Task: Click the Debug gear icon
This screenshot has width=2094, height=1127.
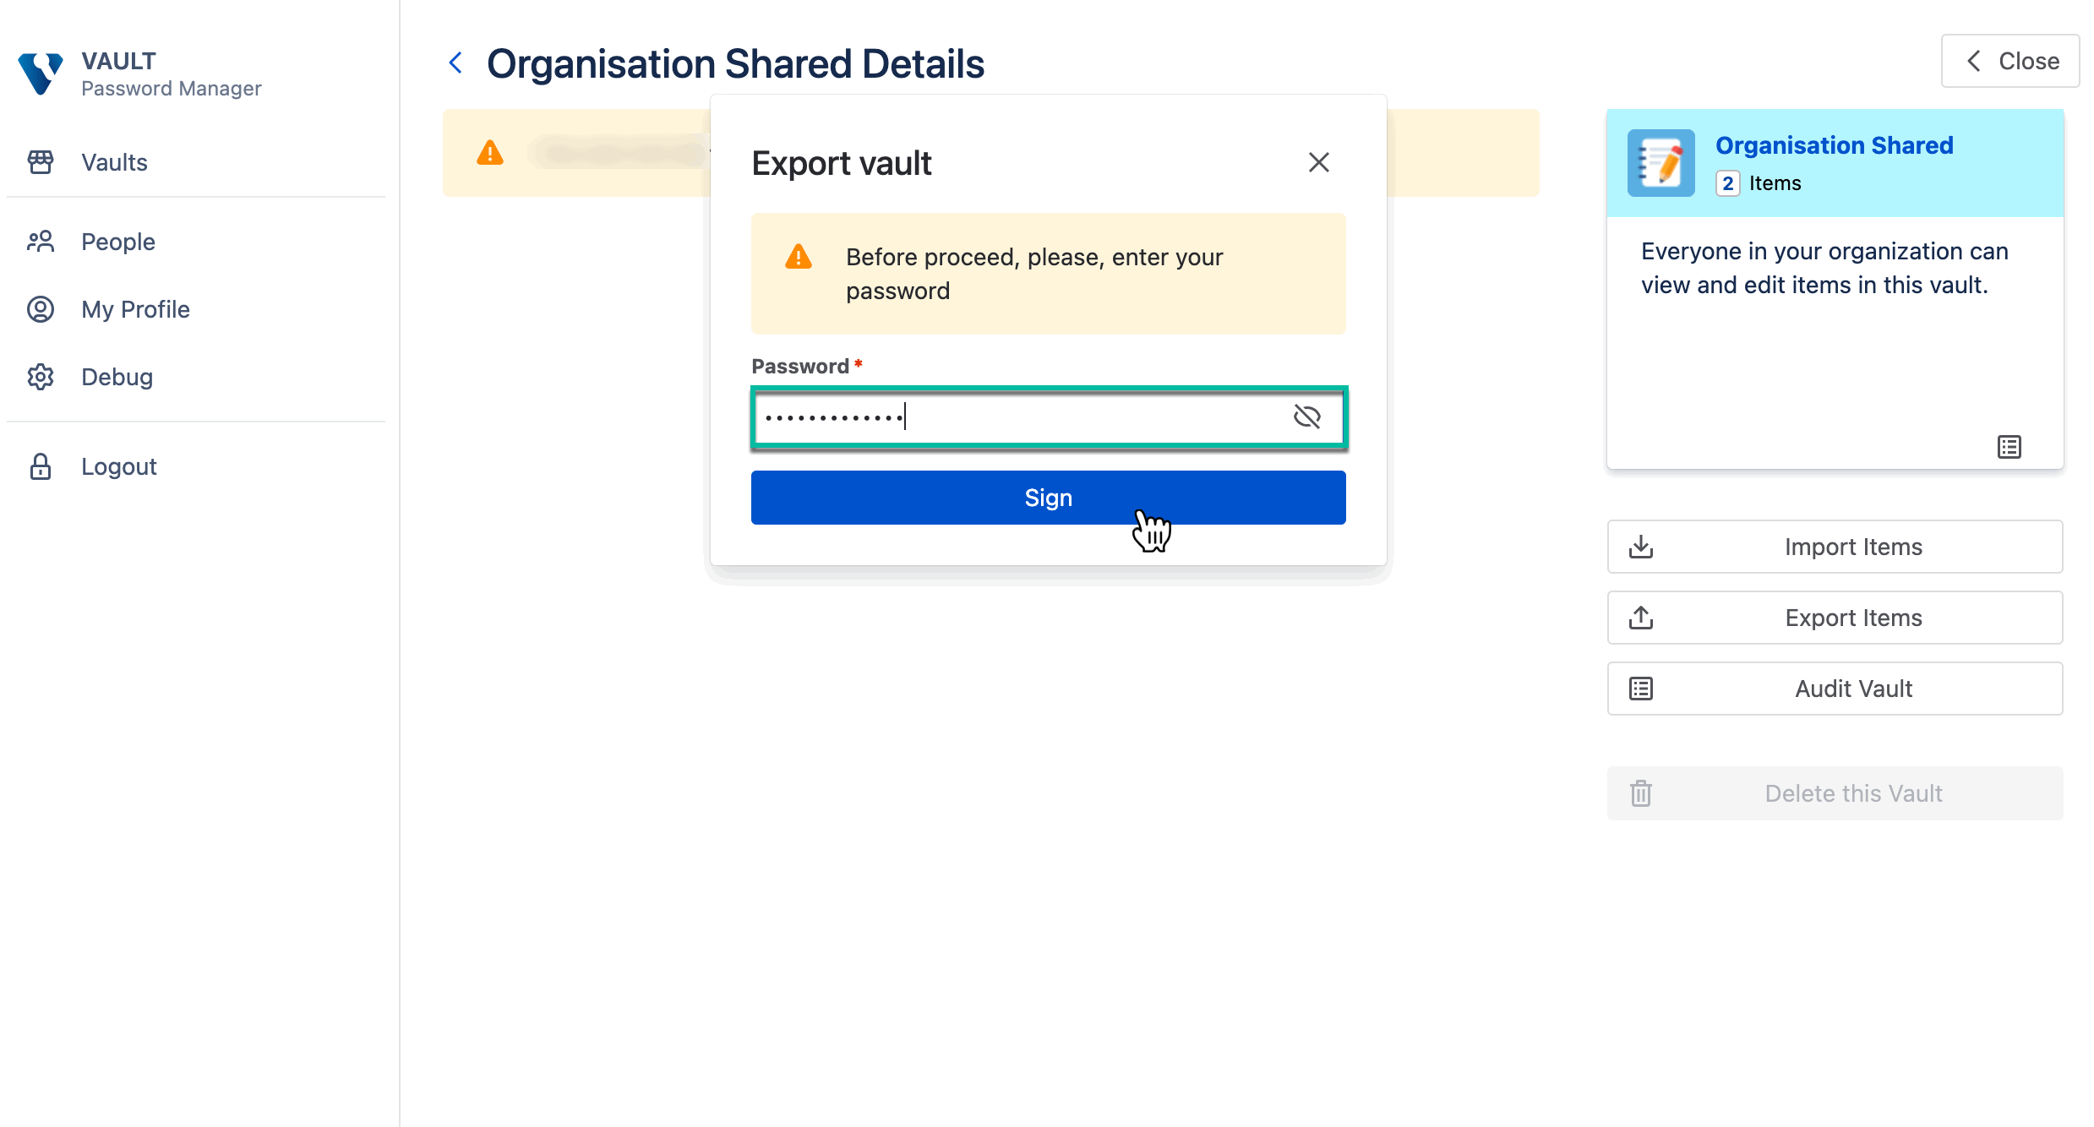Action: pos(41,377)
